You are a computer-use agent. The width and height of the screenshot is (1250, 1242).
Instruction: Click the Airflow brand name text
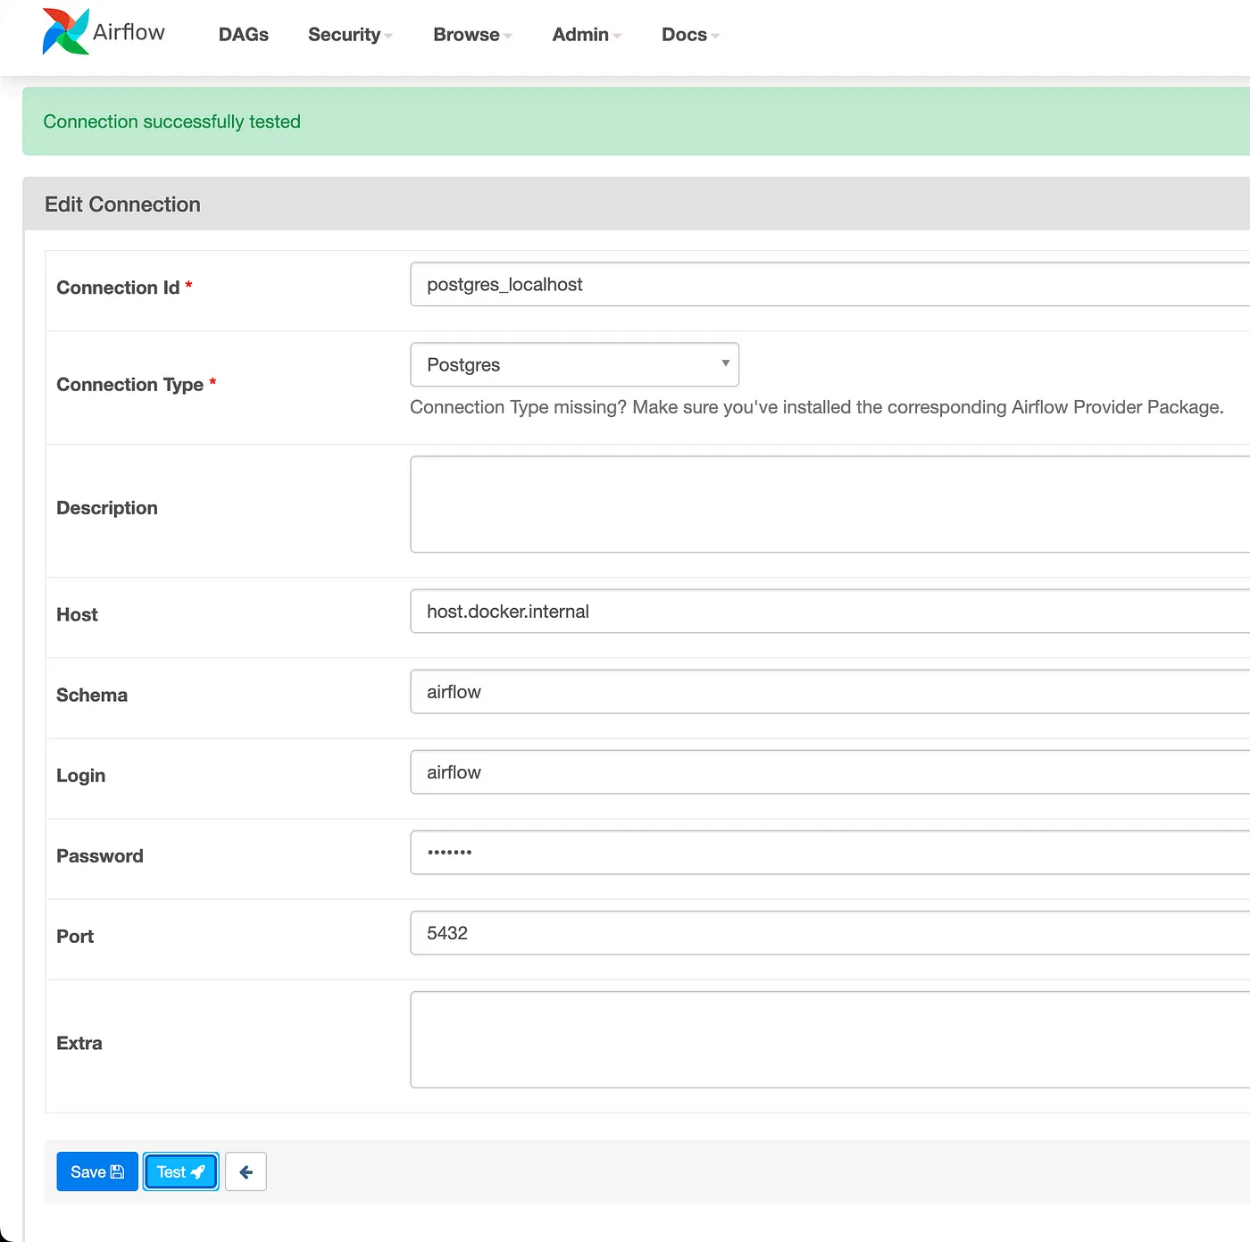(129, 32)
